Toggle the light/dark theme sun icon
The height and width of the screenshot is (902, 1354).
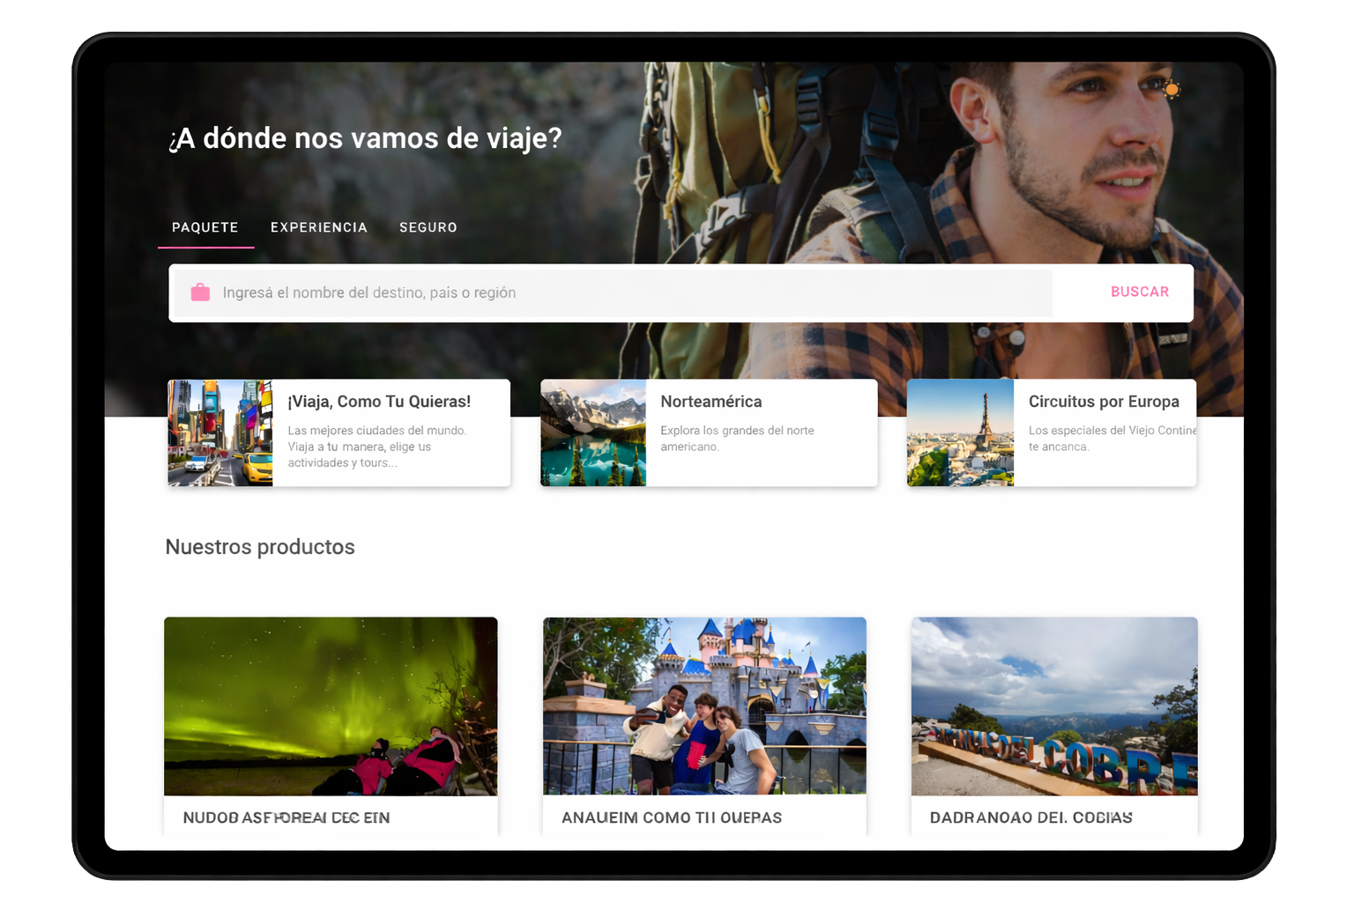point(1172,91)
